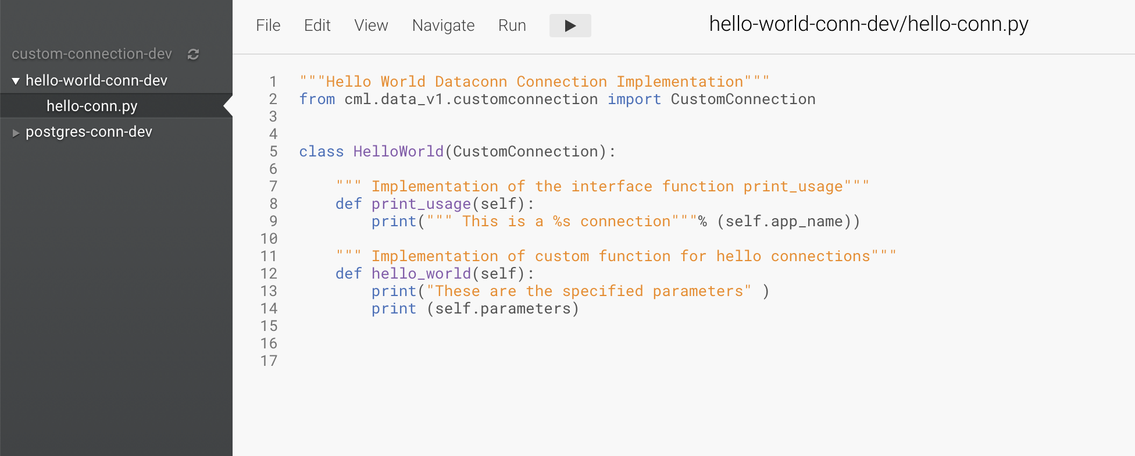Select the hello-world-conn-dev folder label
The height and width of the screenshot is (456, 1135).
pos(97,80)
